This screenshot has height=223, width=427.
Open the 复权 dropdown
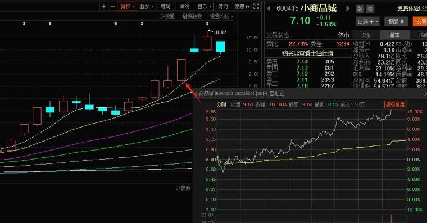(127, 7)
